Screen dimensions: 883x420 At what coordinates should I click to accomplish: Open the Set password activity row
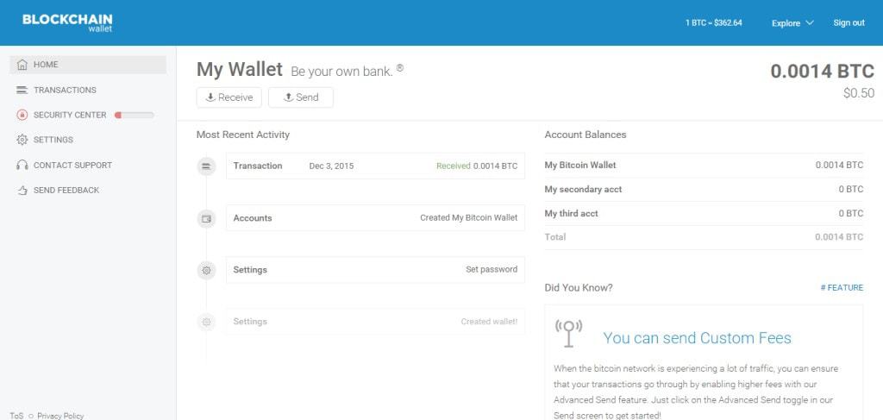[376, 270]
